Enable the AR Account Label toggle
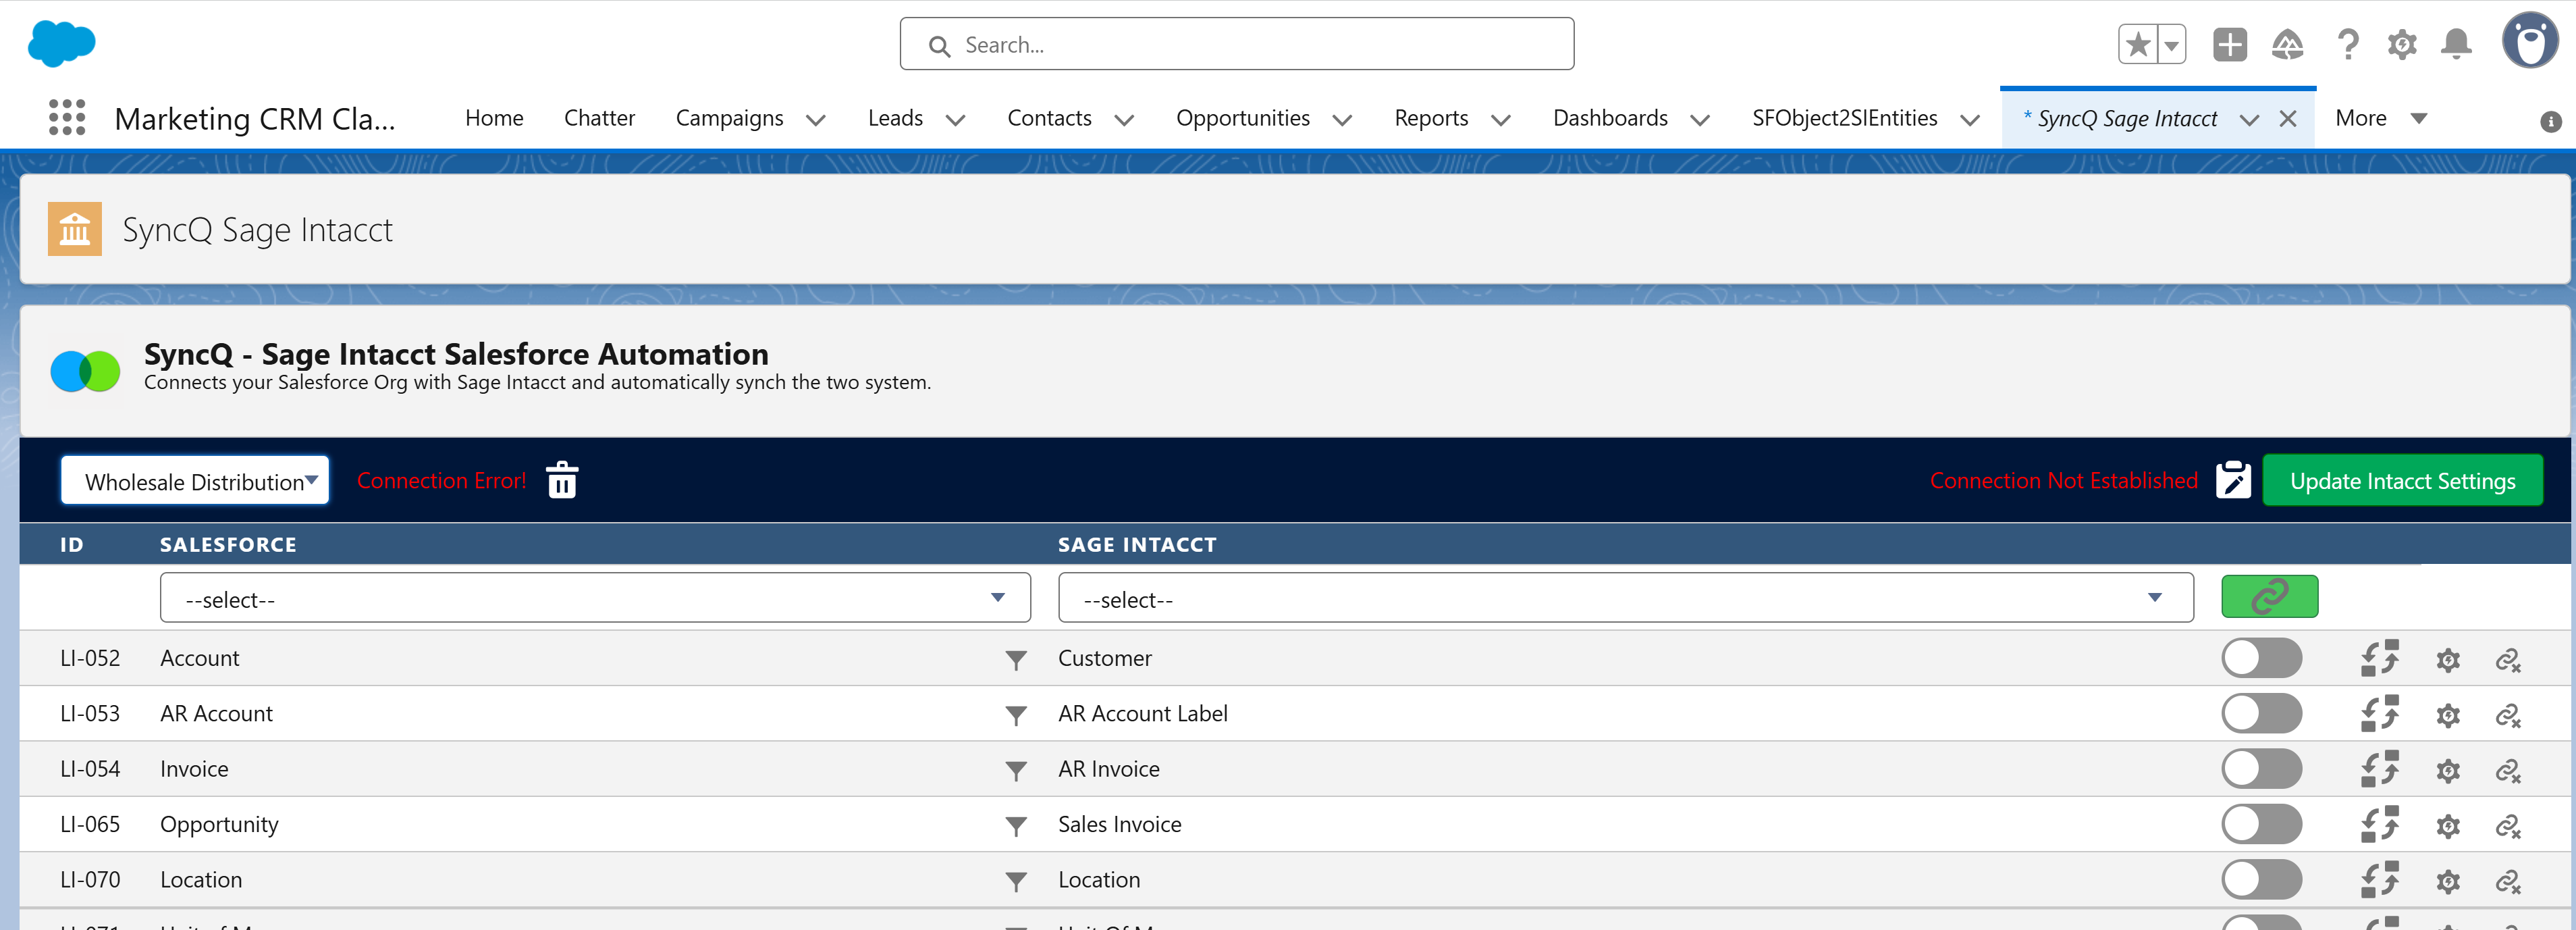 (2261, 713)
